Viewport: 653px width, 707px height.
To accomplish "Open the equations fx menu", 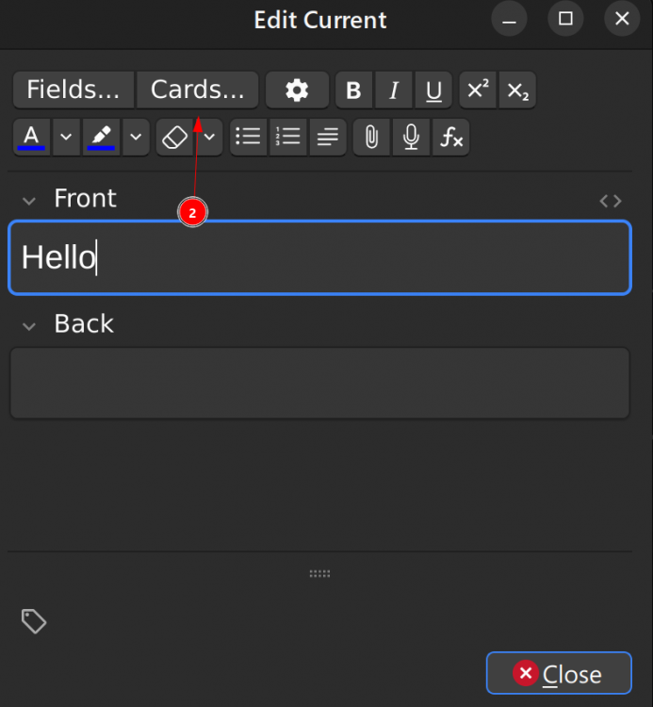I will [451, 138].
